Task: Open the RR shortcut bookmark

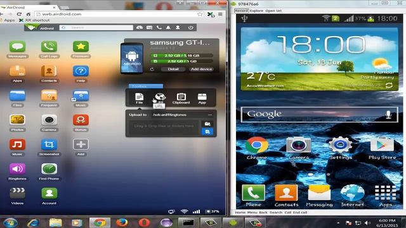Action: 34,20
